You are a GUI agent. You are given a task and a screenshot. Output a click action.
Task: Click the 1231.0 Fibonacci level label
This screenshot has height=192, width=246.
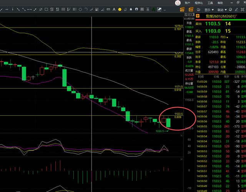pyautogui.click(x=179, y=53)
